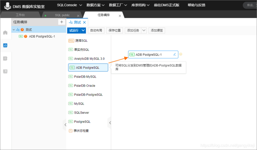Select the PolarDB-PostgreSQL task type
This screenshot has height=150, width=257.
pos(85,94)
